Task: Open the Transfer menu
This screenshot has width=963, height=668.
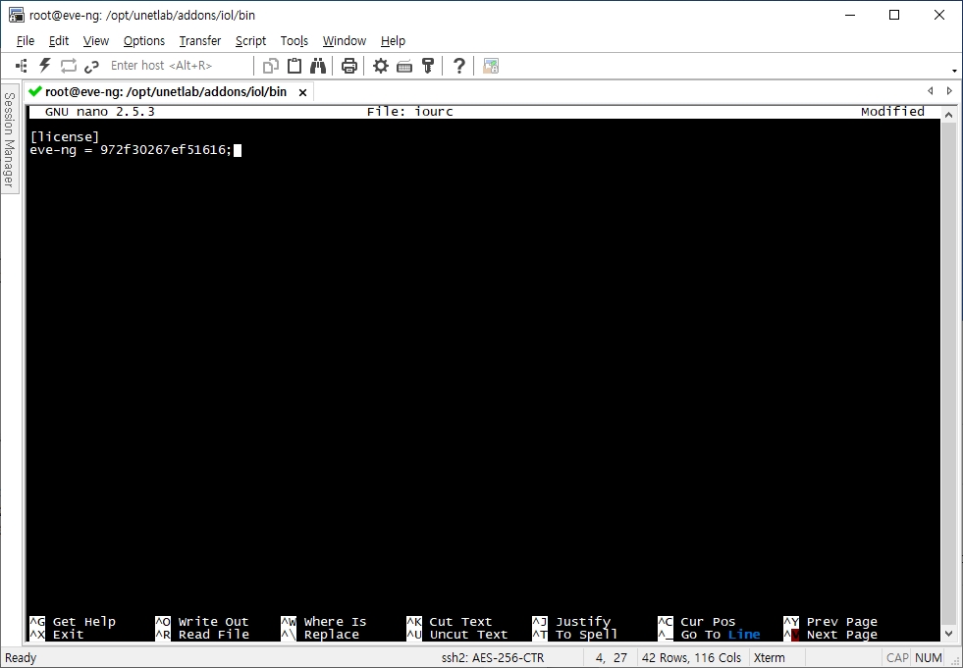Action: [x=199, y=40]
